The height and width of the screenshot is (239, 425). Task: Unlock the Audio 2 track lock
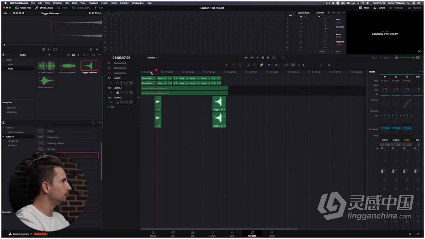(x=117, y=93)
